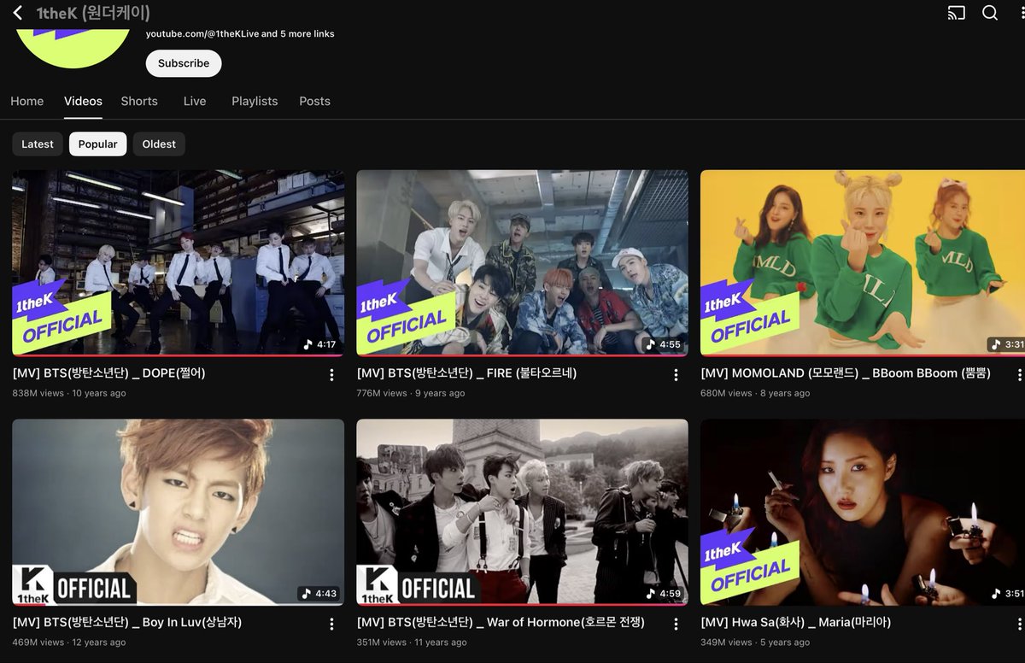The height and width of the screenshot is (663, 1025).
Task: Click '776M views · 9 years ago' text
Action: (x=411, y=393)
